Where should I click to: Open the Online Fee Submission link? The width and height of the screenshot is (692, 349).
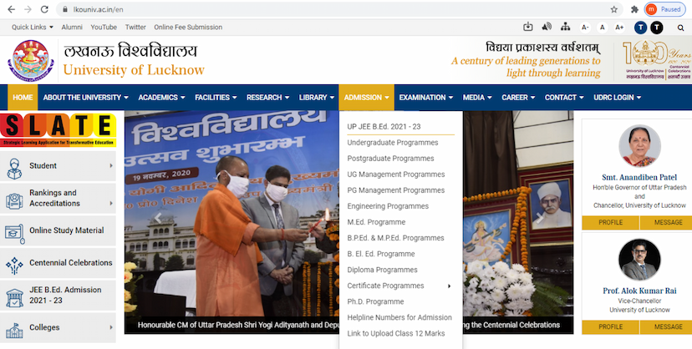pyautogui.click(x=188, y=28)
